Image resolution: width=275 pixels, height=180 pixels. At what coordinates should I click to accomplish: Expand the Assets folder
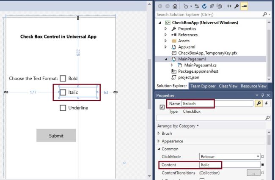point(165,41)
